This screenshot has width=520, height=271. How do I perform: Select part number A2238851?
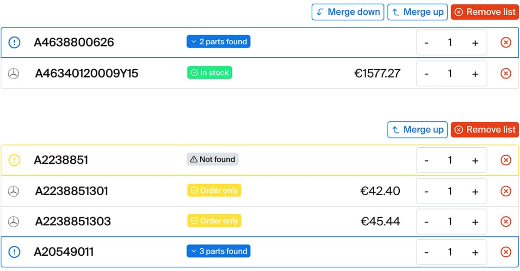[x=61, y=160]
